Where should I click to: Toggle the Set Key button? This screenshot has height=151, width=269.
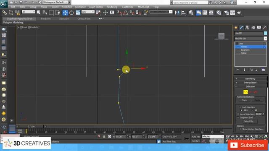click(x=196, y=141)
